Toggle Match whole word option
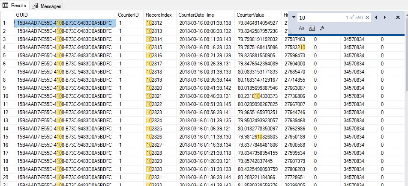 pos(312,28)
